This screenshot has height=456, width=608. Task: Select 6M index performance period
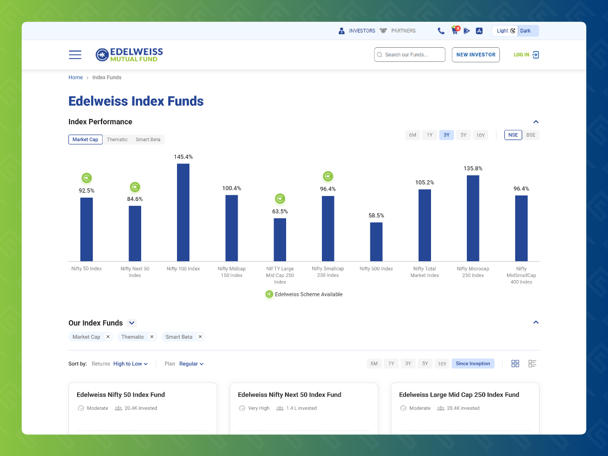coord(413,135)
